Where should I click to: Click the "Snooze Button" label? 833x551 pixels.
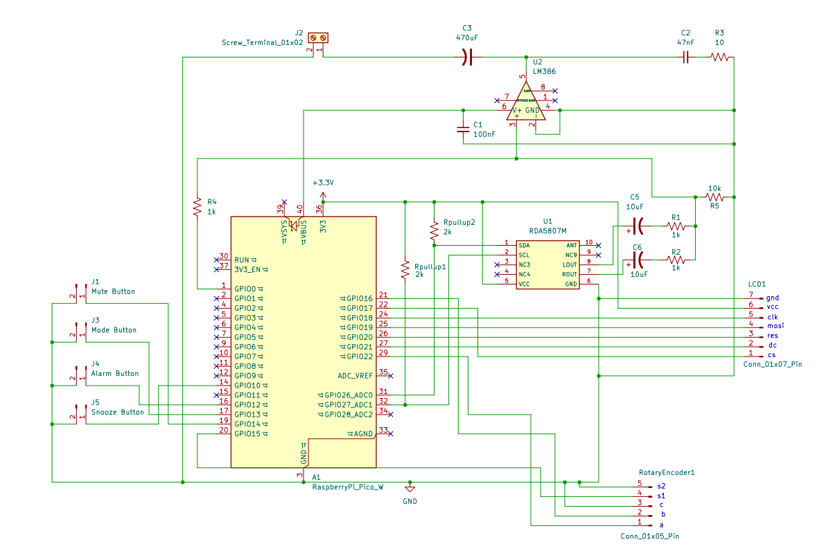[118, 412]
